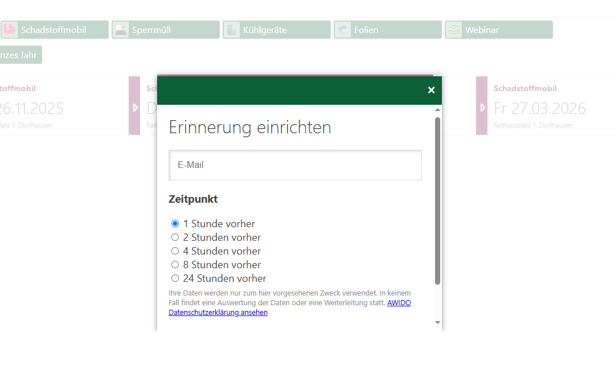This screenshot has width=615, height=365.
Task: Pick 8 Stunden vorher radio button
Action: [x=175, y=265]
